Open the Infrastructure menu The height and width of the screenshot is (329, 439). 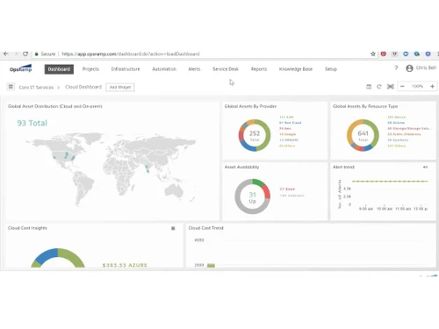click(x=126, y=69)
